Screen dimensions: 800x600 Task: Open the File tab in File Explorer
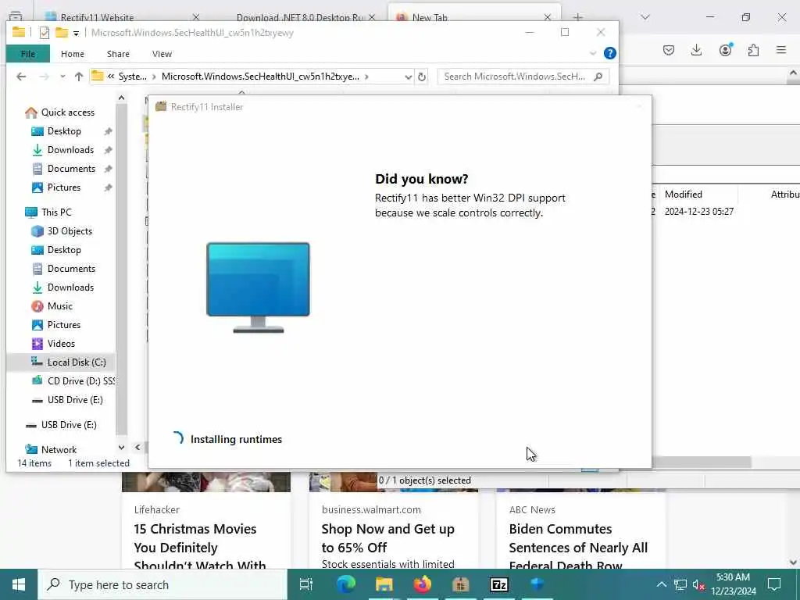28,54
